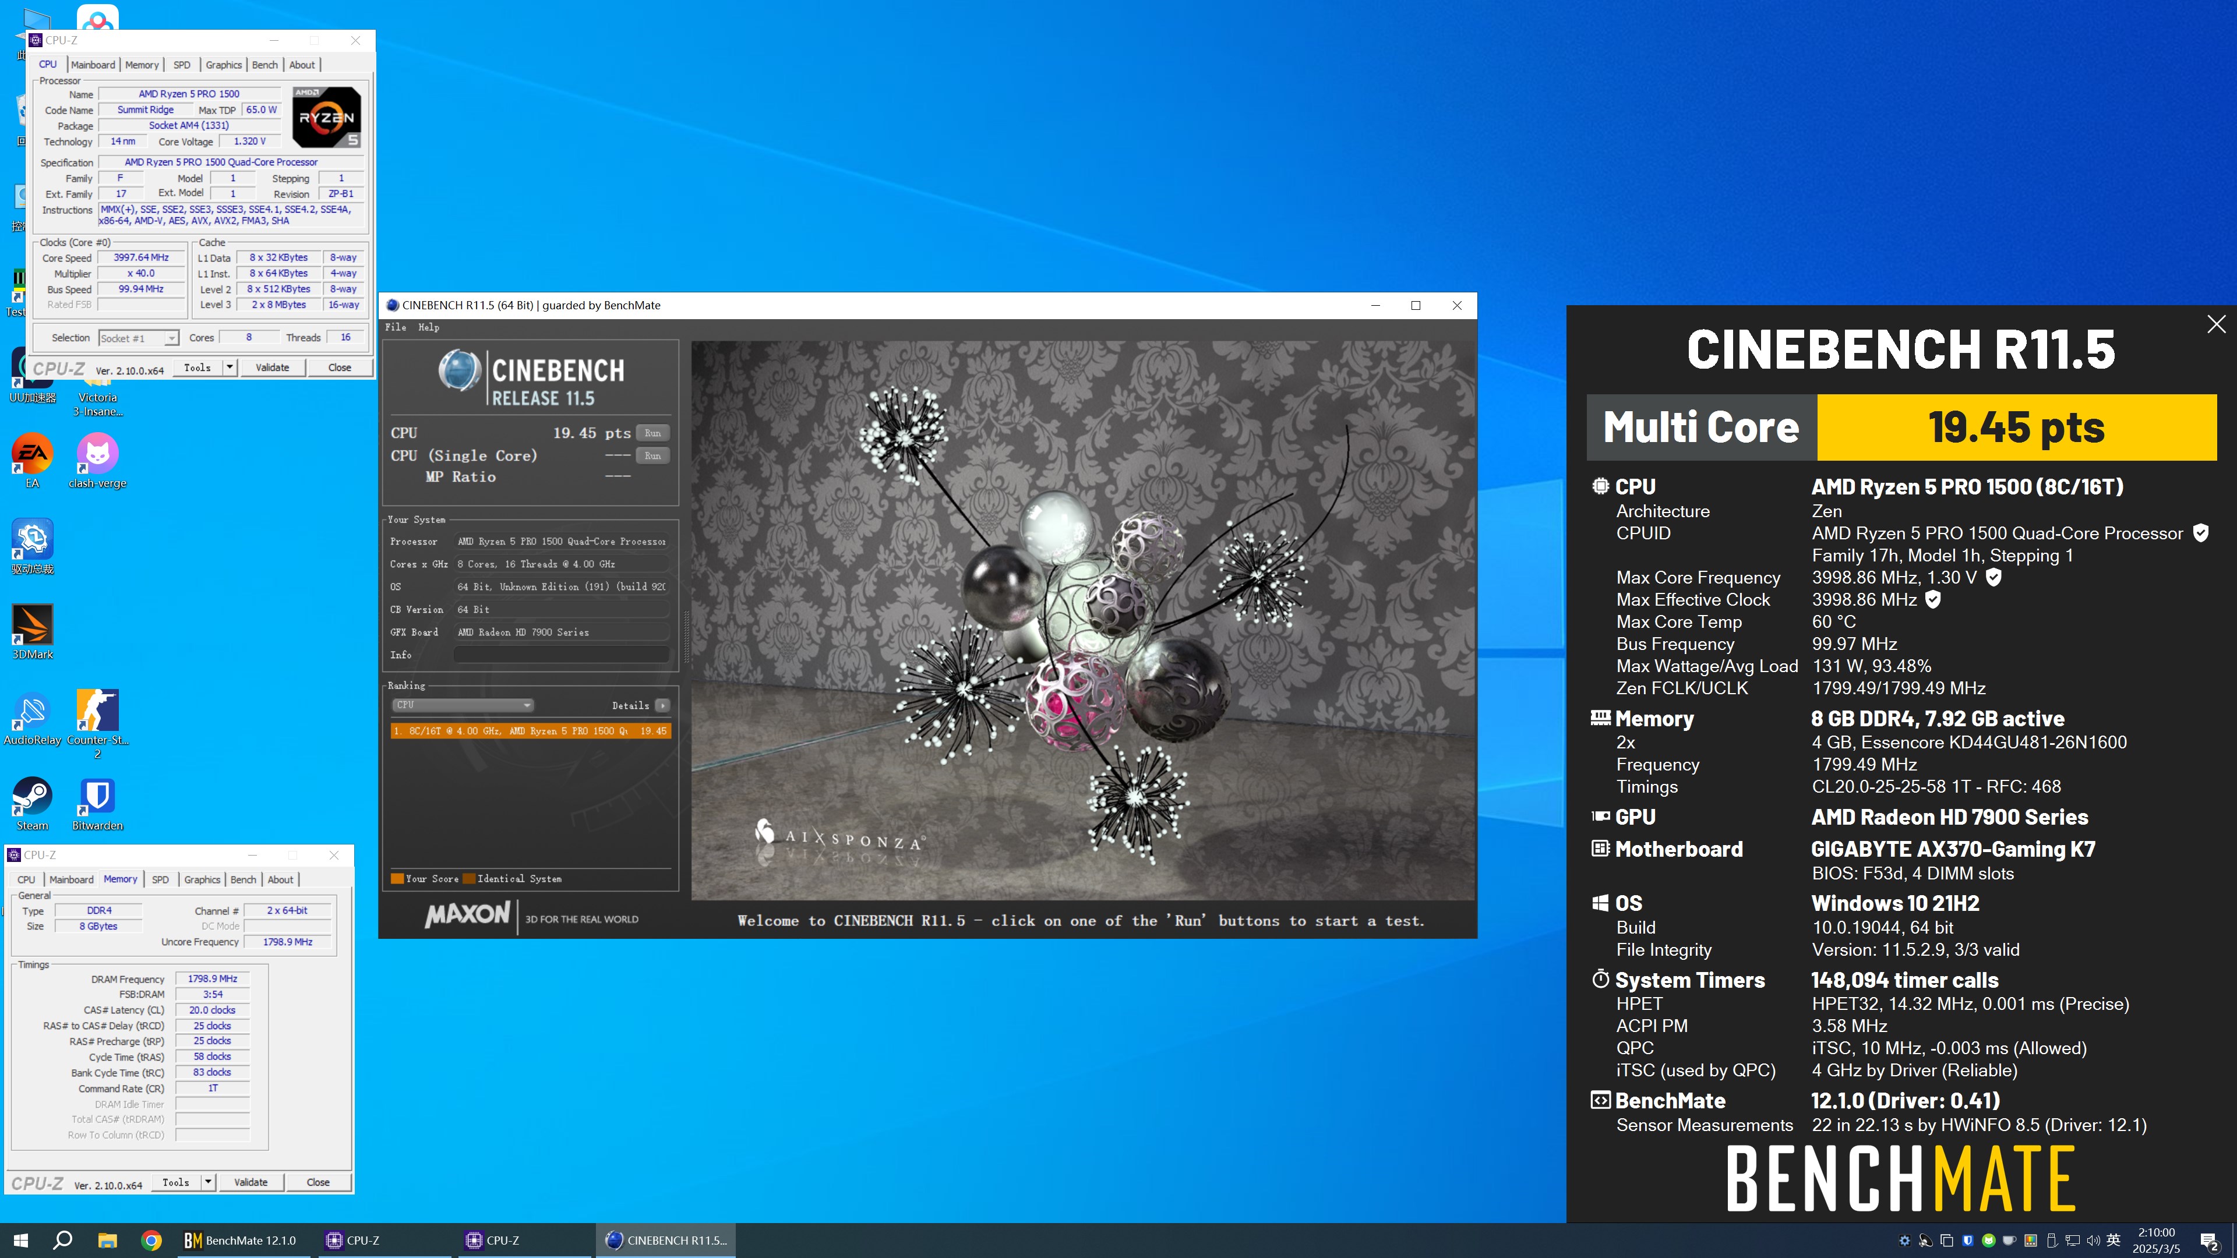Open File Explorer from the taskbar
2237x1258 pixels.
pyautogui.click(x=107, y=1241)
